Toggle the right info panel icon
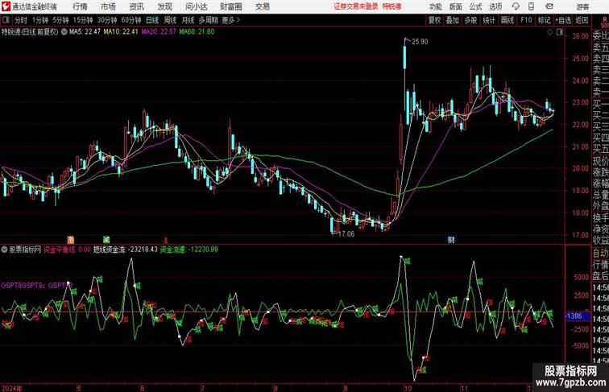 pos(560,32)
